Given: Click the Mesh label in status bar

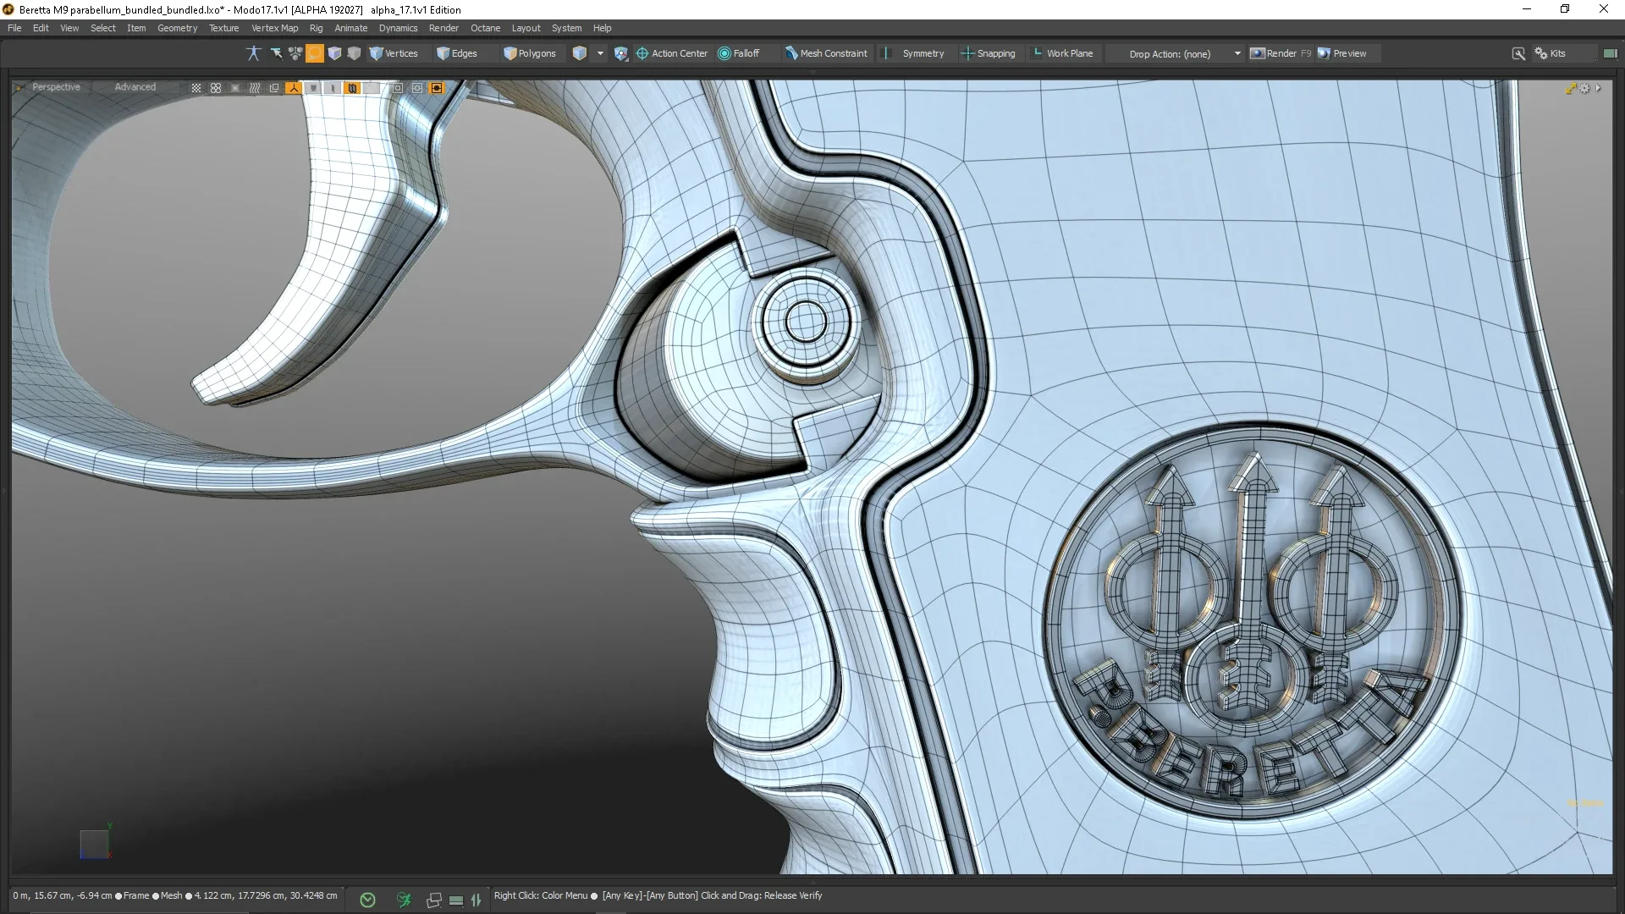Looking at the screenshot, I should [x=171, y=895].
